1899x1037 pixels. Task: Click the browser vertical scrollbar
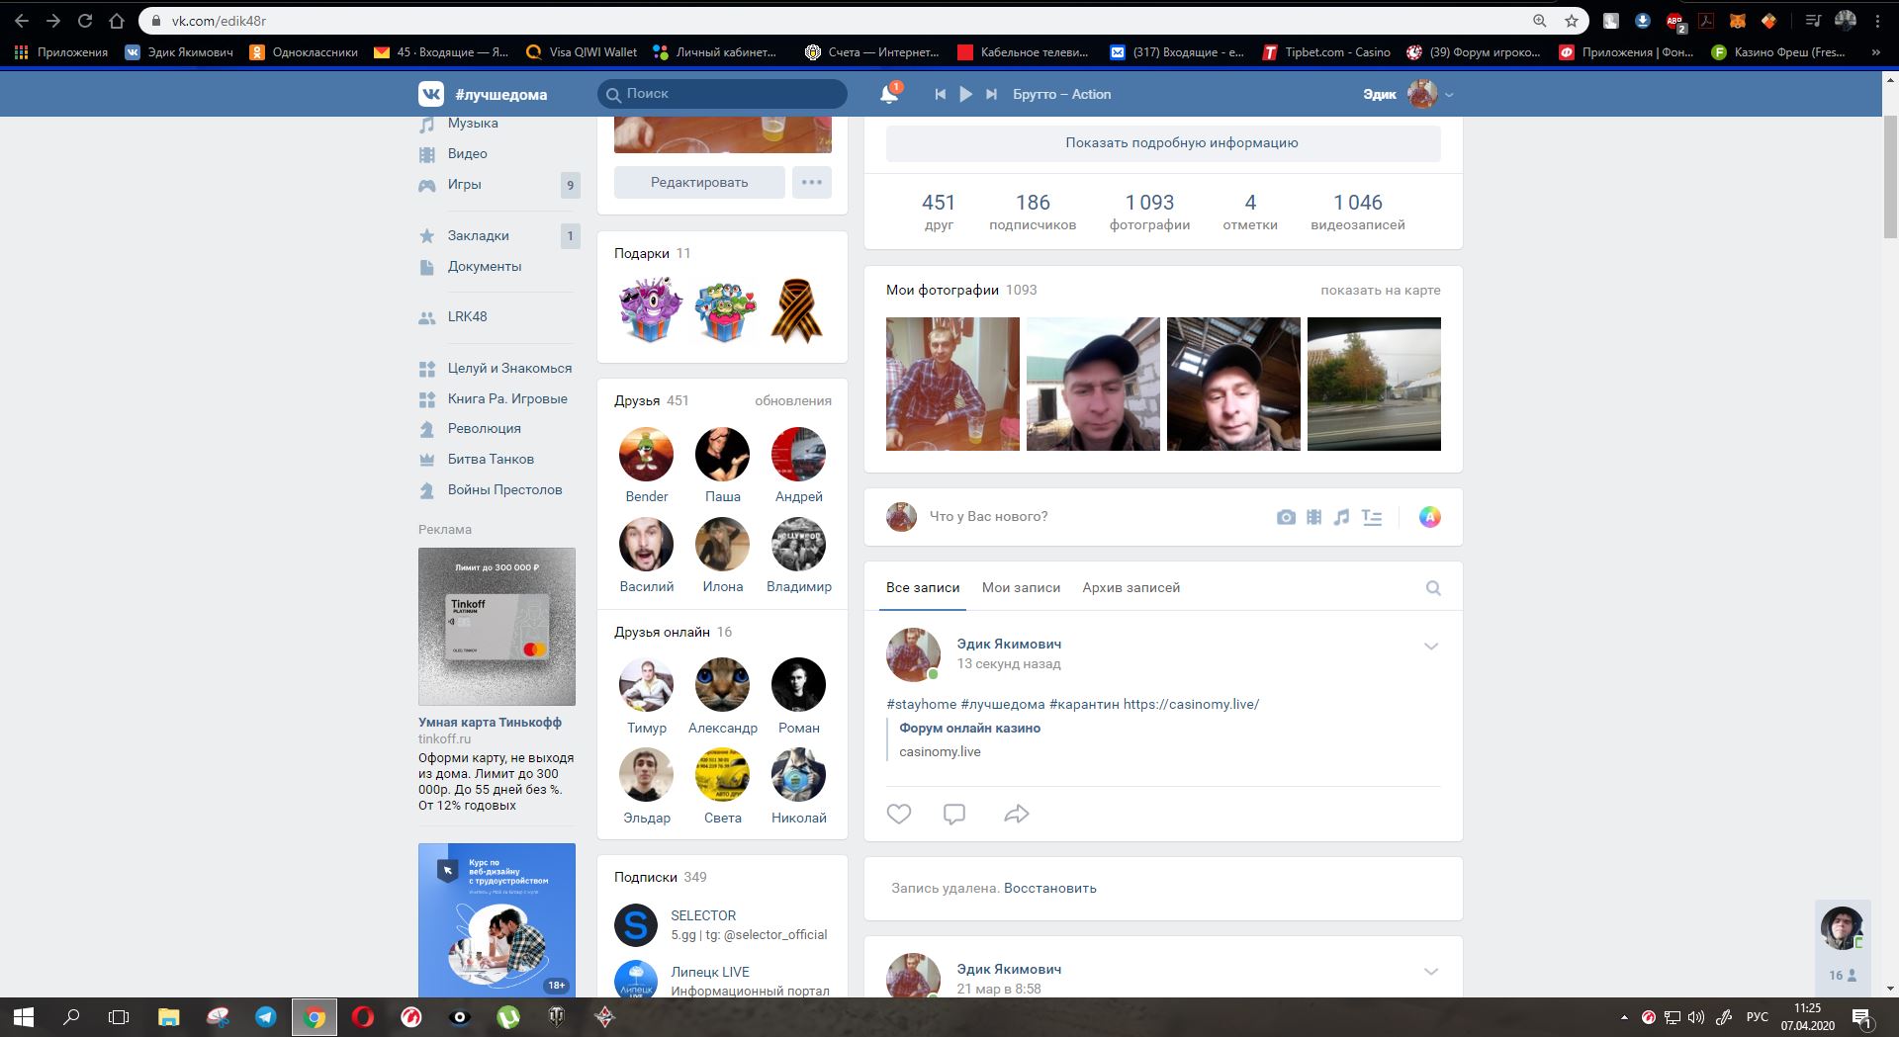tap(1890, 178)
